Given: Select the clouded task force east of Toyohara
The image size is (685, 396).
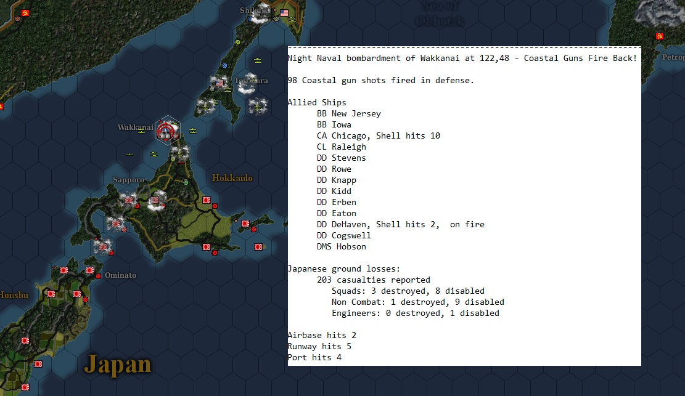Looking at the screenshot, I should [258, 106].
